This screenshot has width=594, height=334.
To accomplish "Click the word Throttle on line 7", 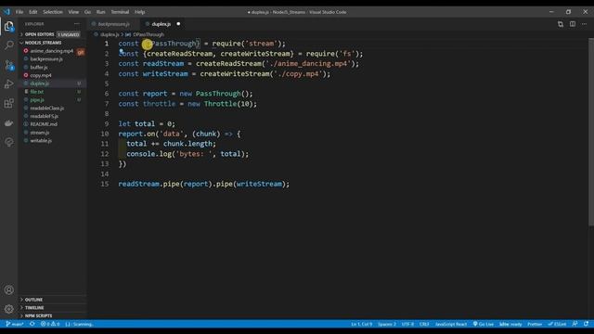I will click(x=220, y=104).
